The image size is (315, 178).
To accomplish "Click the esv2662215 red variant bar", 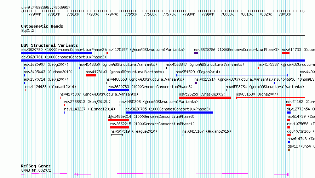I will 119,127.
